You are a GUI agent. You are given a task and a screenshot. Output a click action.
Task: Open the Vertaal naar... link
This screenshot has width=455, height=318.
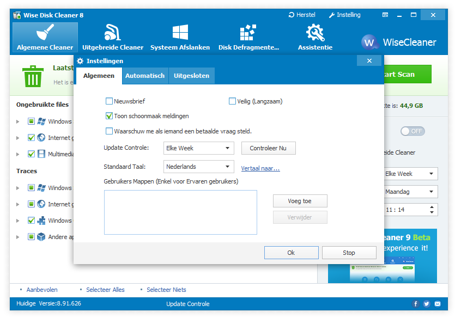tap(260, 168)
